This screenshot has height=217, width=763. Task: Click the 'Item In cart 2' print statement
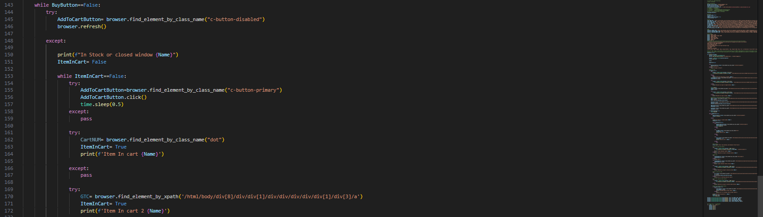pyautogui.click(x=125, y=211)
